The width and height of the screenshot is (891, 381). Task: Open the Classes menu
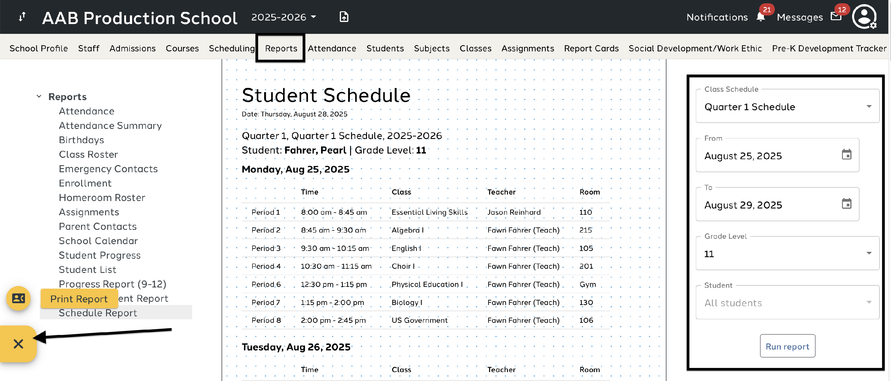point(475,48)
